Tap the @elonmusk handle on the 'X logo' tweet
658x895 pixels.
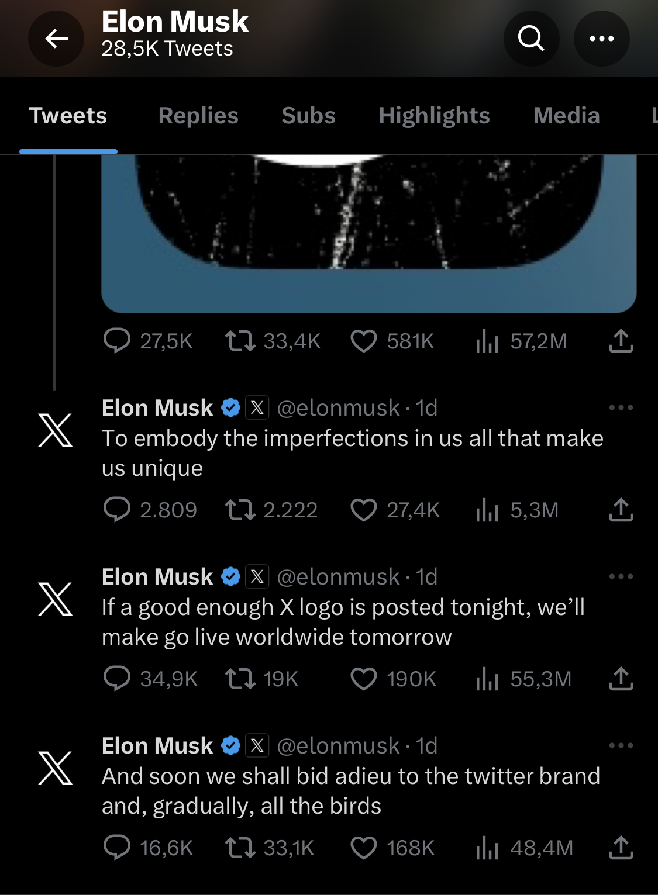tap(338, 577)
